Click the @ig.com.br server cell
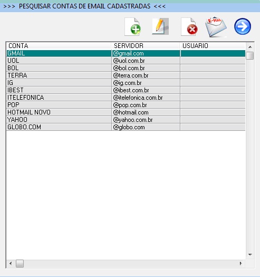Image resolution: width=260 pixels, height=277 pixels. [x=146, y=83]
